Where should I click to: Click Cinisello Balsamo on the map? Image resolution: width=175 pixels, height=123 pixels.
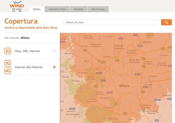(x=132, y=52)
